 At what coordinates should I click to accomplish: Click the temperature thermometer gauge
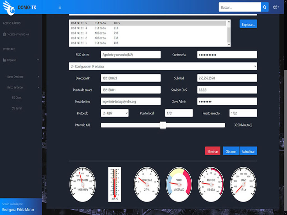(115, 184)
